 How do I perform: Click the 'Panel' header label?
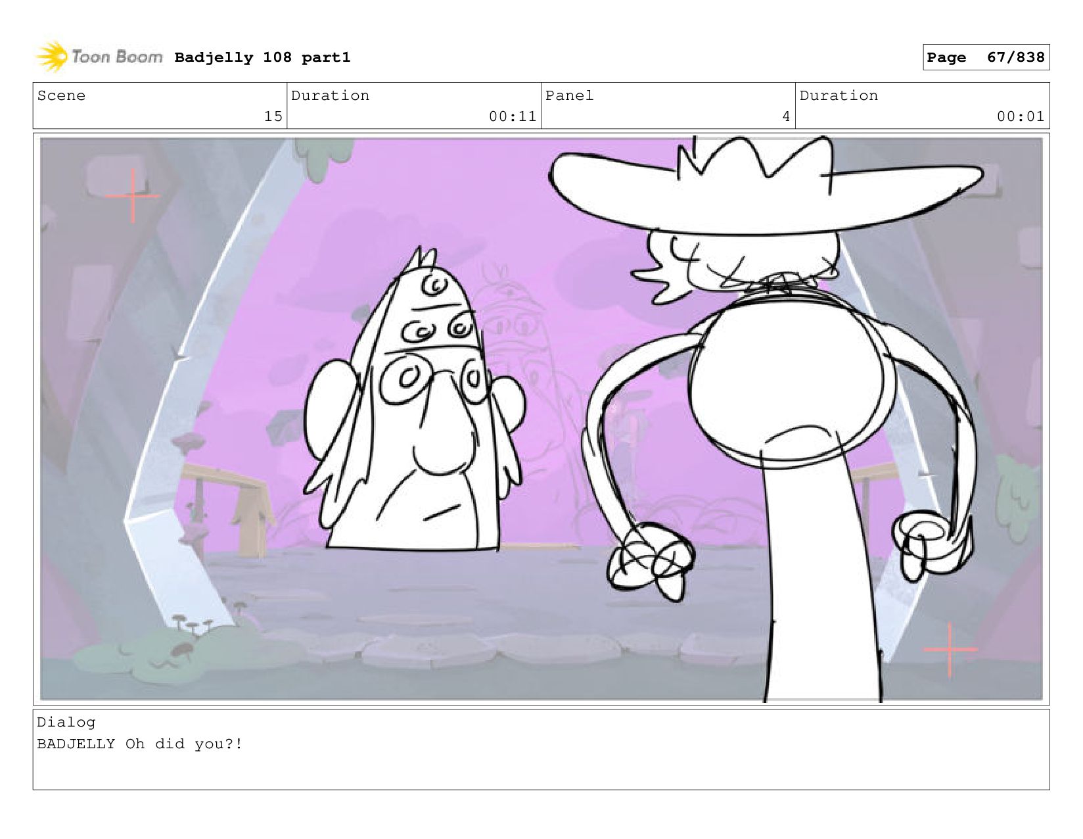click(569, 96)
